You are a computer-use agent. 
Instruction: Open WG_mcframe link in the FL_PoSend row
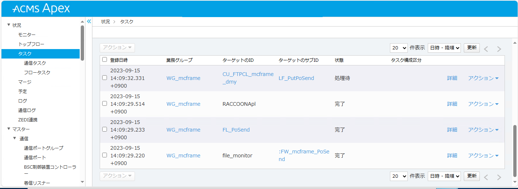point(183,130)
